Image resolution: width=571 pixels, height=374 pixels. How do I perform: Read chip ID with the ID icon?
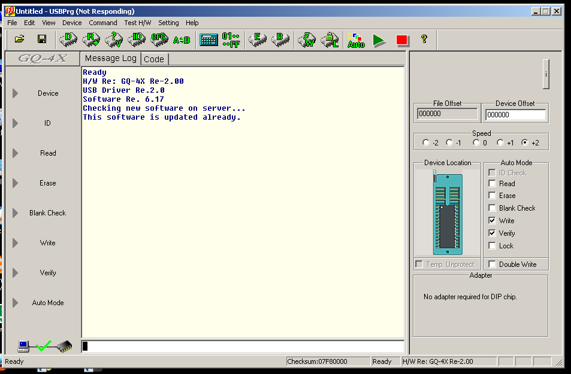coord(136,39)
